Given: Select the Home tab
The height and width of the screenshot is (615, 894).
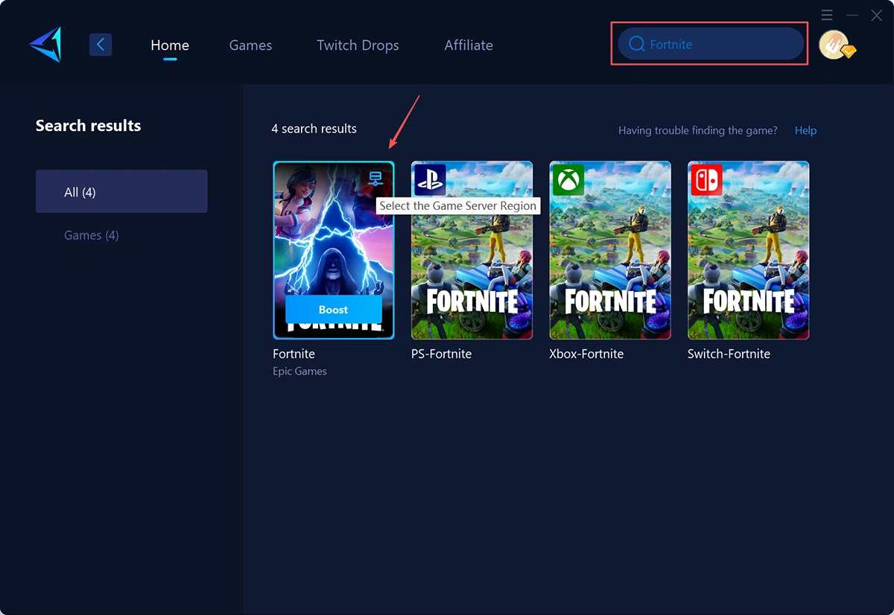Looking at the screenshot, I should [169, 45].
